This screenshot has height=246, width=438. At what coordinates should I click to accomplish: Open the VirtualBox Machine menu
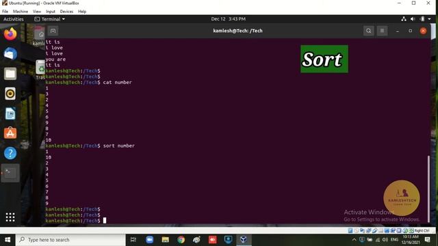click(21, 12)
